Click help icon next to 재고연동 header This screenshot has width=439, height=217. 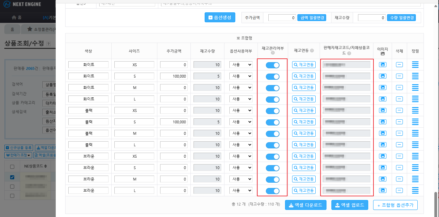tap(312, 51)
